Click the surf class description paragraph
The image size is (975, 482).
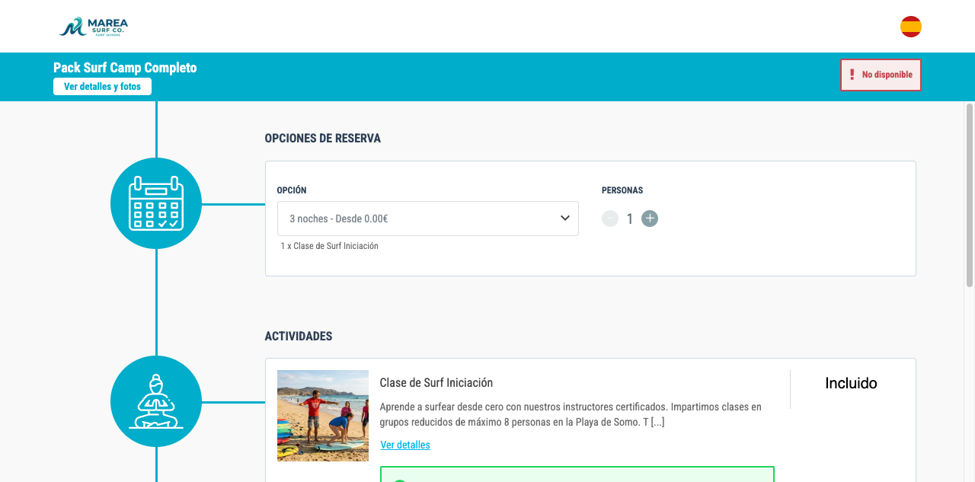click(x=571, y=414)
